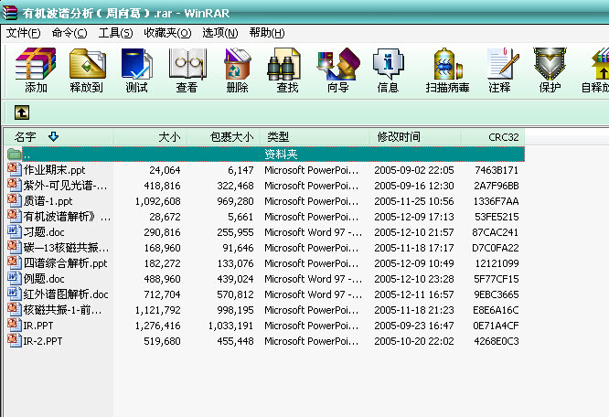Screen dimensions: 609x417
Task: Click the date 2005-09-02 22:05
Action: click(x=414, y=170)
